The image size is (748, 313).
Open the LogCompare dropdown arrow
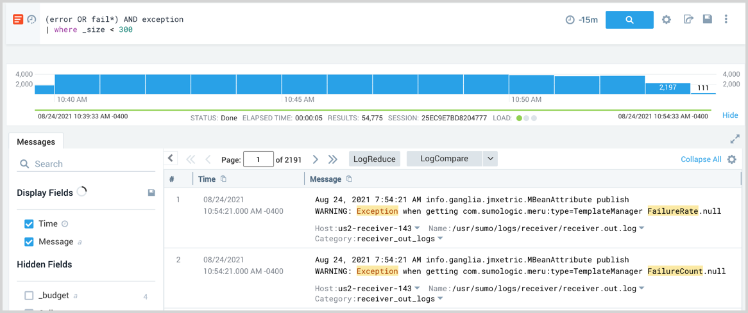[490, 159]
